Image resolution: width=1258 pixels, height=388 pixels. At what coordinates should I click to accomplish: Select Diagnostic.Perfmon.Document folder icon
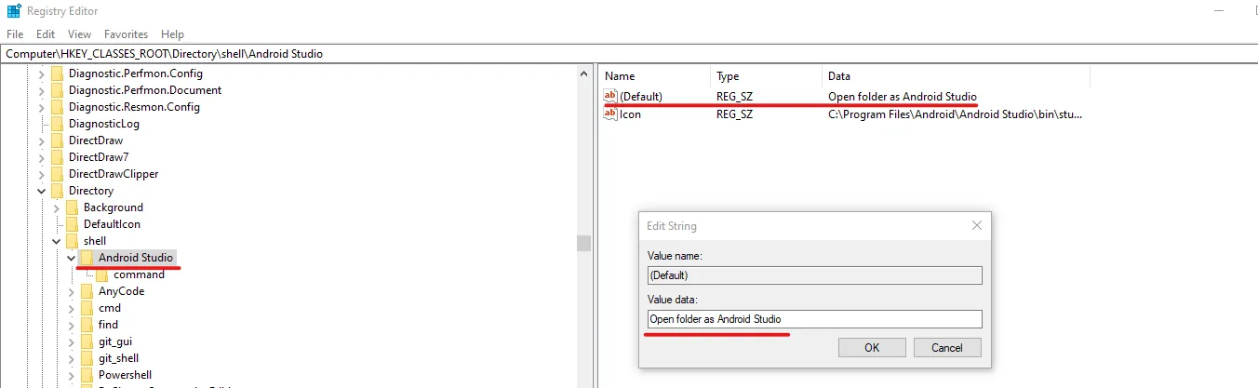(57, 90)
